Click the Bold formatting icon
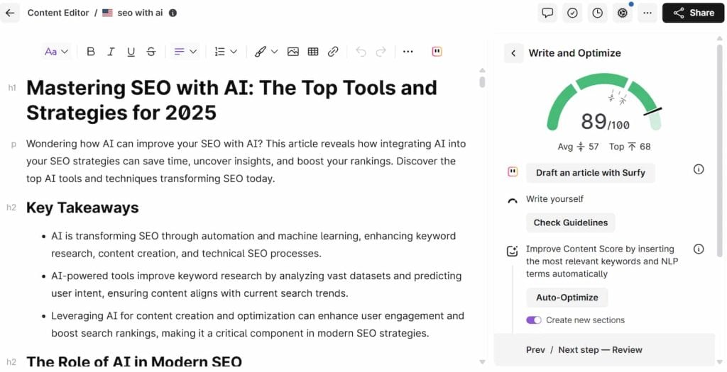 click(x=91, y=52)
